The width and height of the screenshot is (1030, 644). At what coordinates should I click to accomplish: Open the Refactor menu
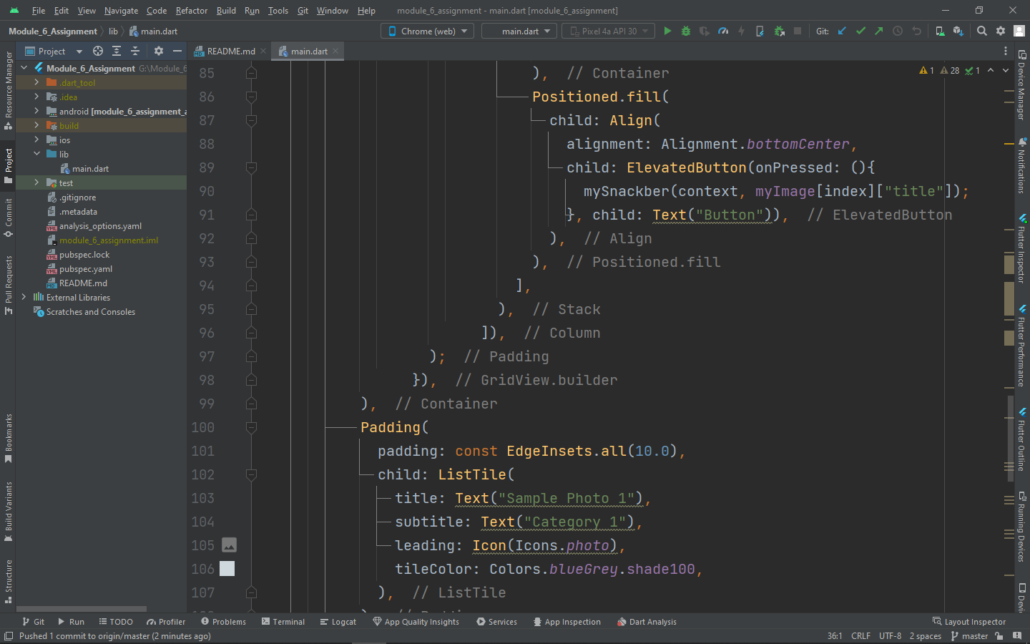191,11
